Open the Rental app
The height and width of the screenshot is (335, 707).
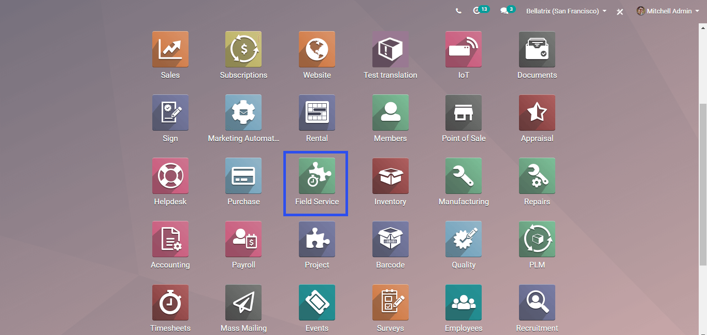coord(317,113)
